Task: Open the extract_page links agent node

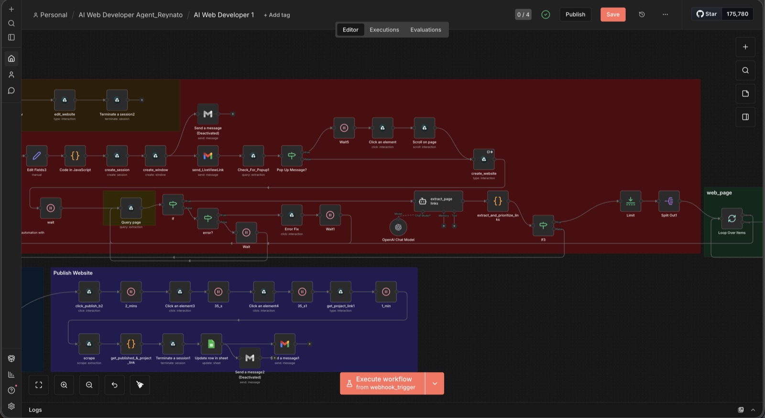Action: point(438,201)
